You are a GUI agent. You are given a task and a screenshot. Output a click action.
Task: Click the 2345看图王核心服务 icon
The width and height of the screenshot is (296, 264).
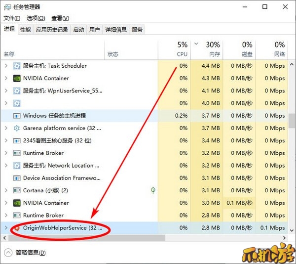click(x=17, y=140)
